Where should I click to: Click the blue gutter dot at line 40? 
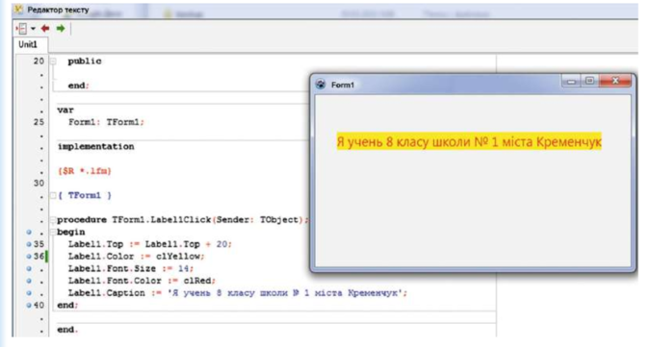coord(29,306)
